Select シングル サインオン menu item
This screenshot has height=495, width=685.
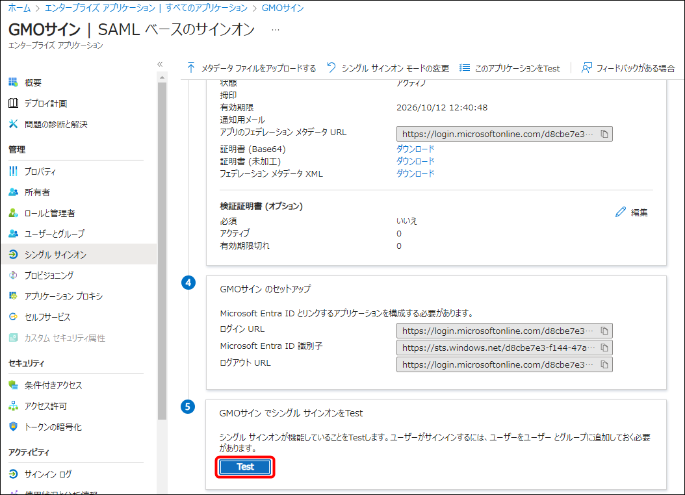[79, 255]
